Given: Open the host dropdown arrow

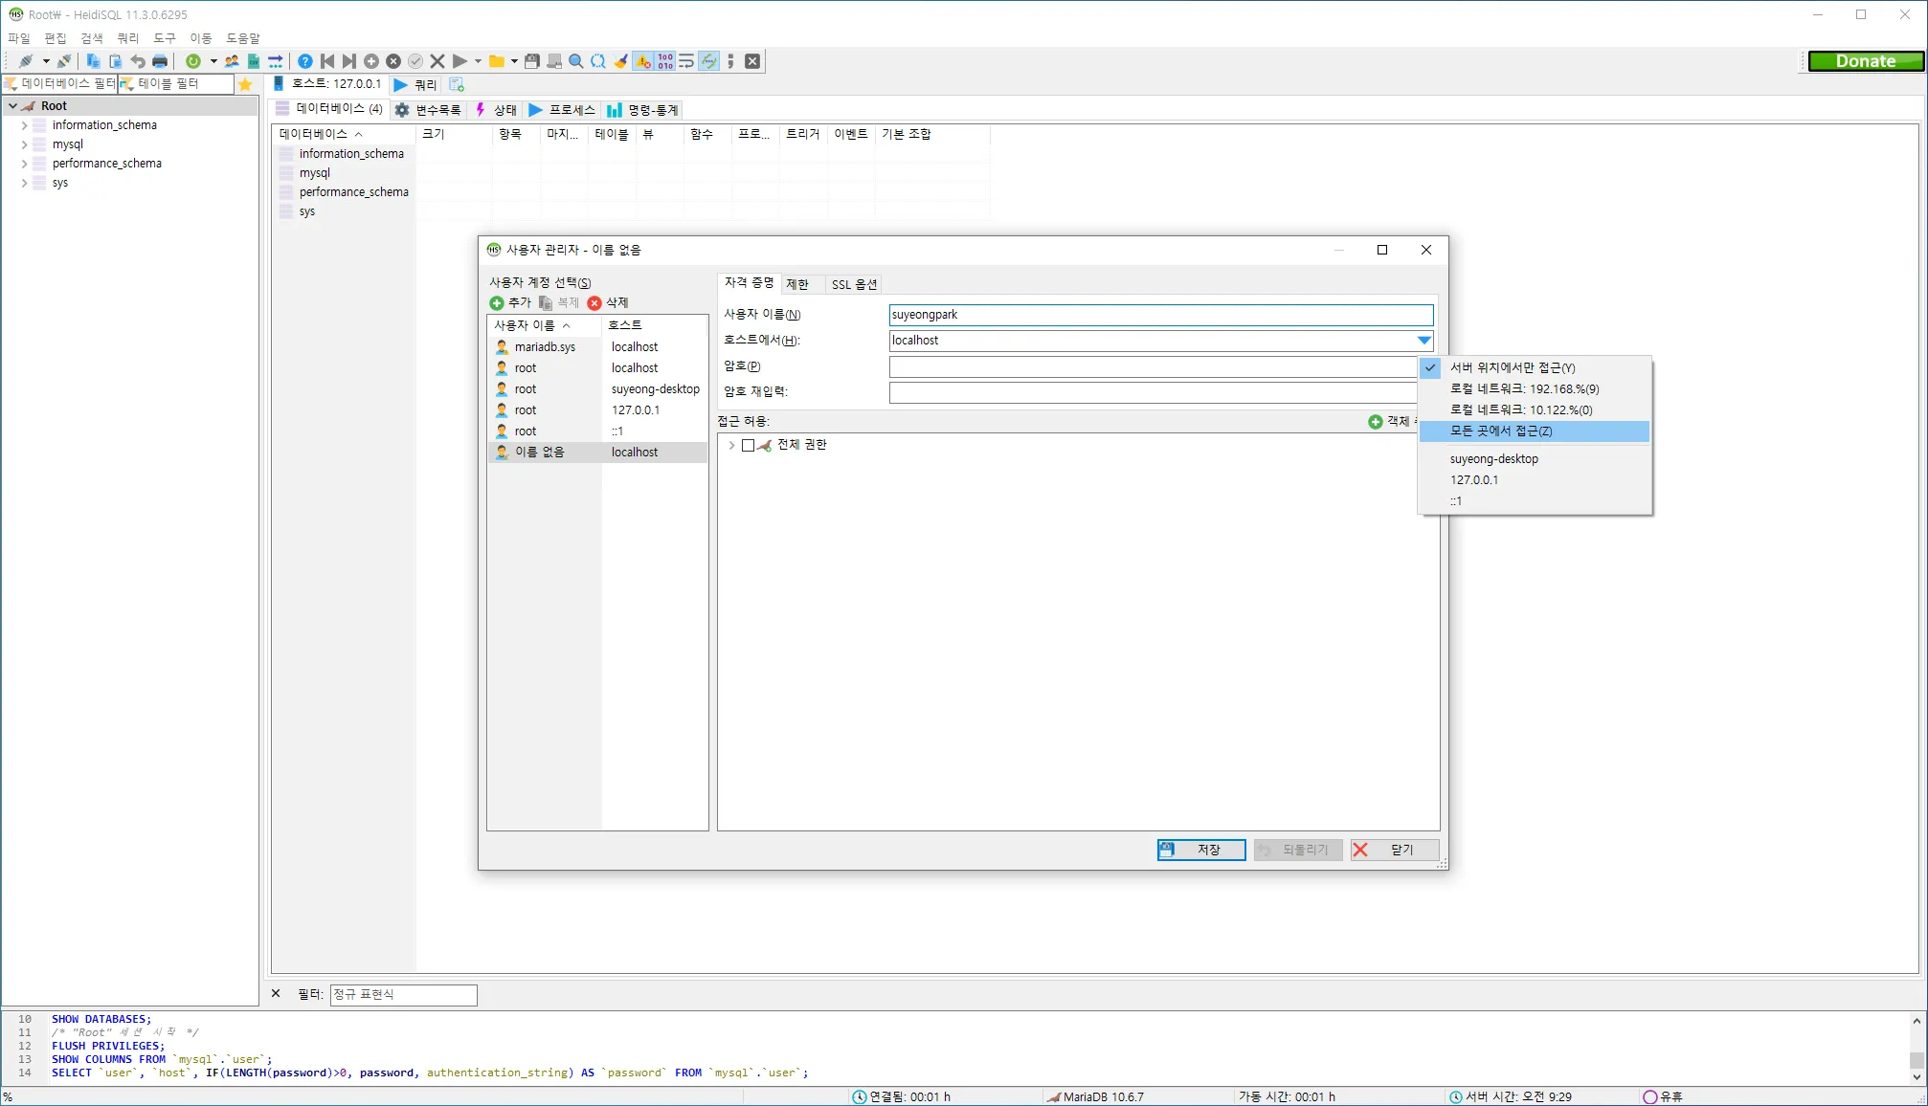Looking at the screenshot, I should pos(1424,341).
